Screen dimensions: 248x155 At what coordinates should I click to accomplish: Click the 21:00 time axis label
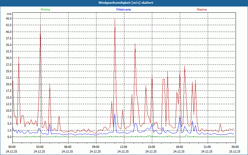tap(207, 147)
